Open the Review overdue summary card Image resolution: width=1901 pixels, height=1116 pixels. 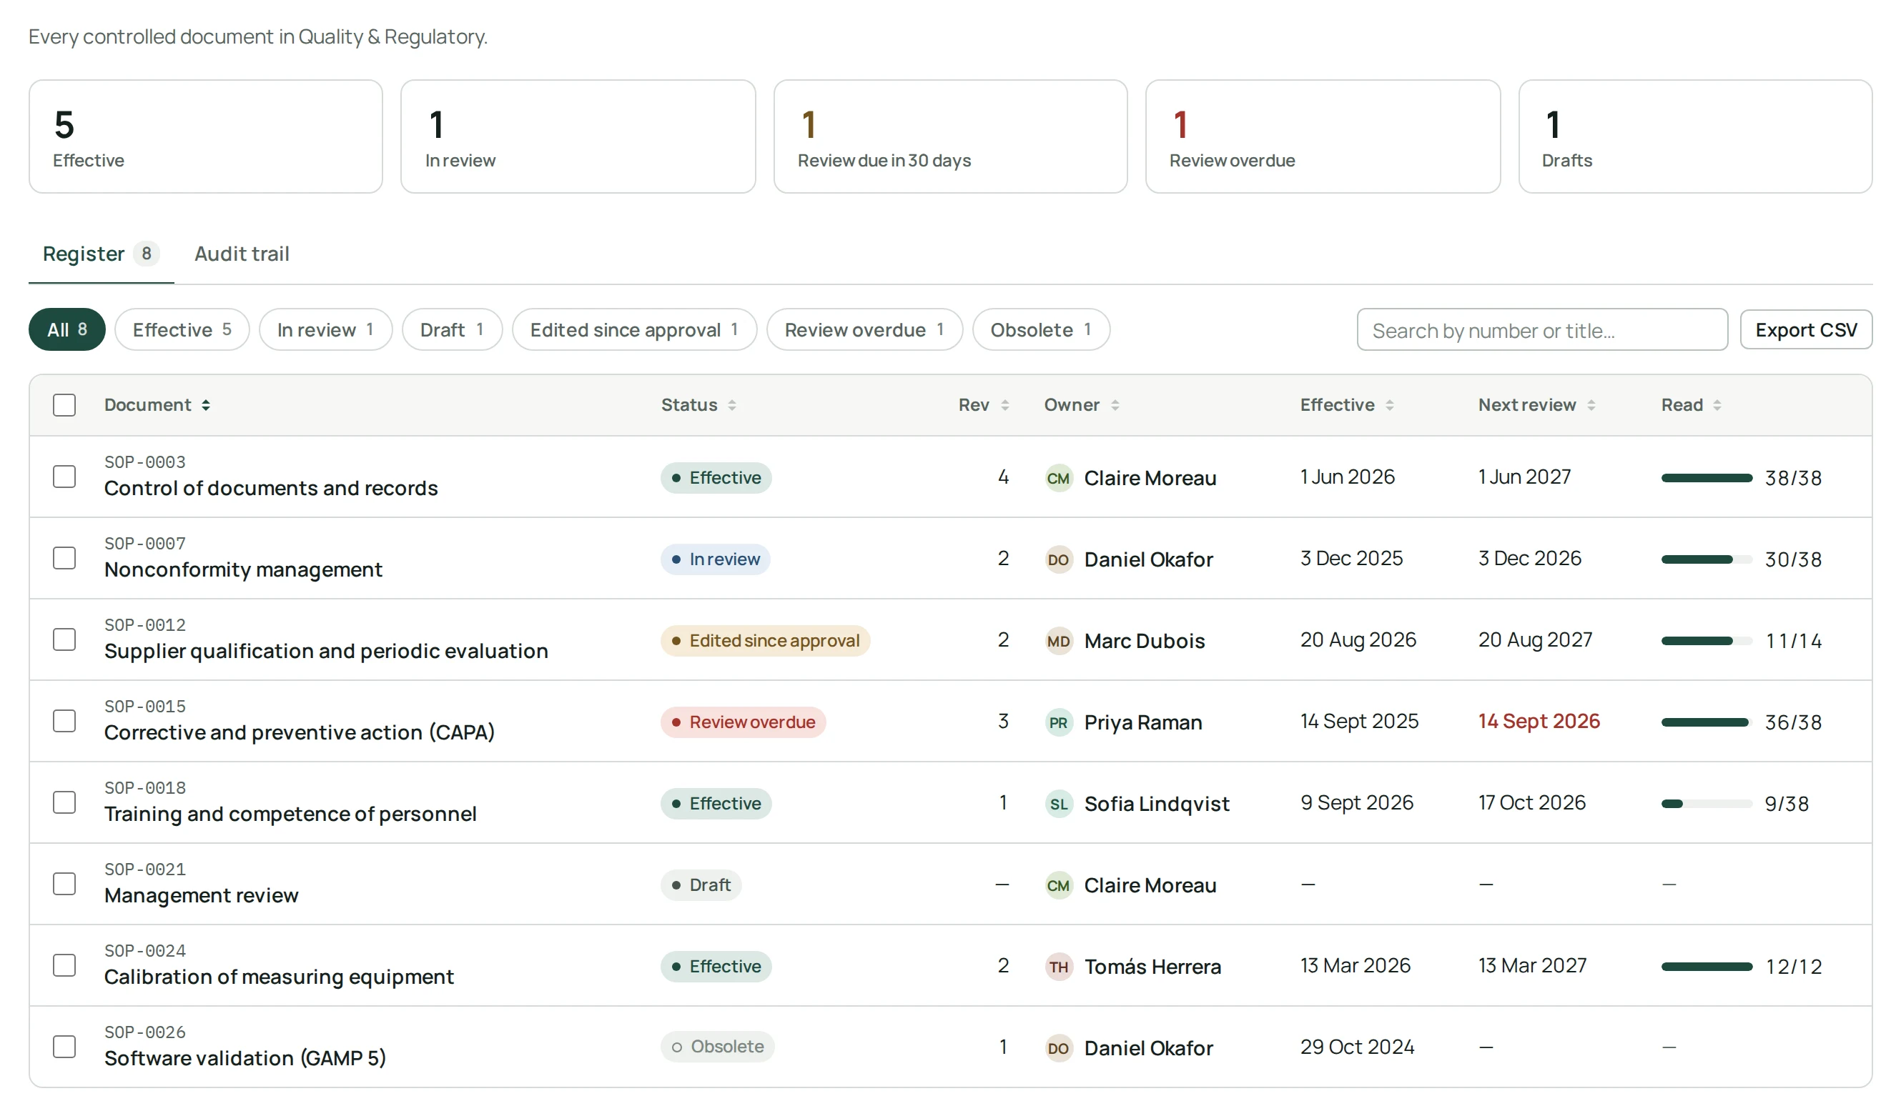click(1323, 136)
